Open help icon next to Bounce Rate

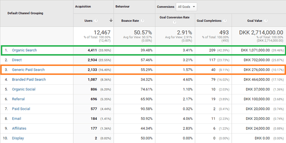tap(143, 21)
